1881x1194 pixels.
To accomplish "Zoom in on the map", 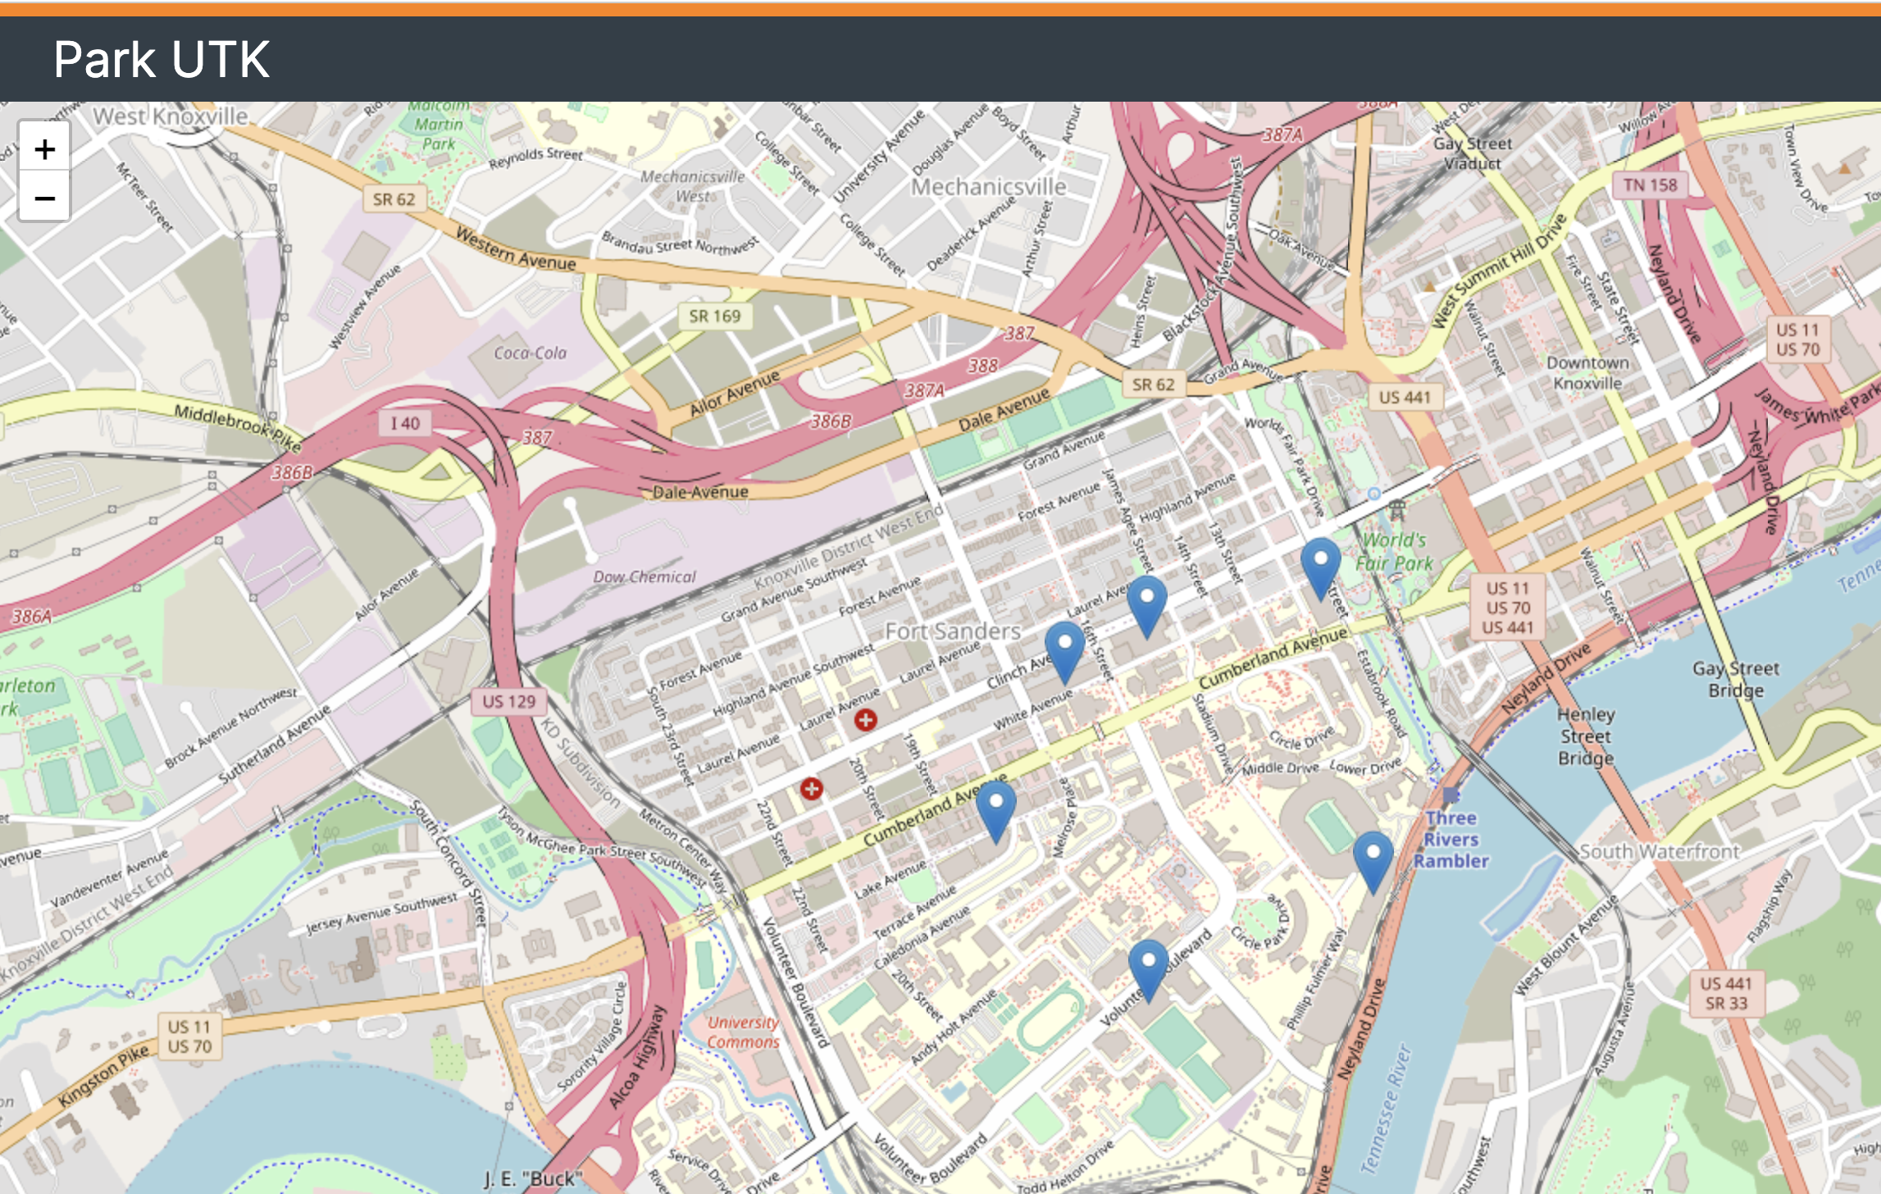I will coord(45,149).
